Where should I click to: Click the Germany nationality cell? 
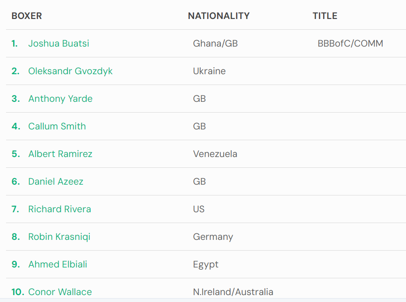tap(213, 237)
